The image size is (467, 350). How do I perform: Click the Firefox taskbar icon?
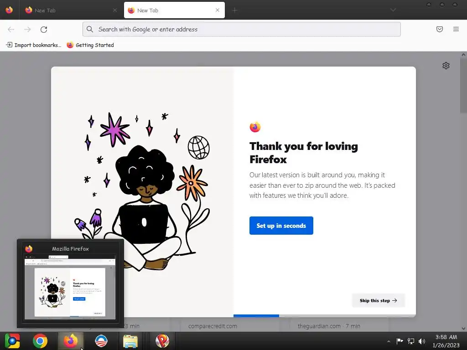click(x=71, y=341)
